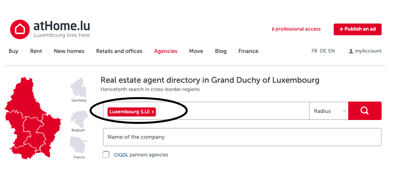Click the myAccount person icon
This screenshot has width=393, height=169.
pos(351,51)
